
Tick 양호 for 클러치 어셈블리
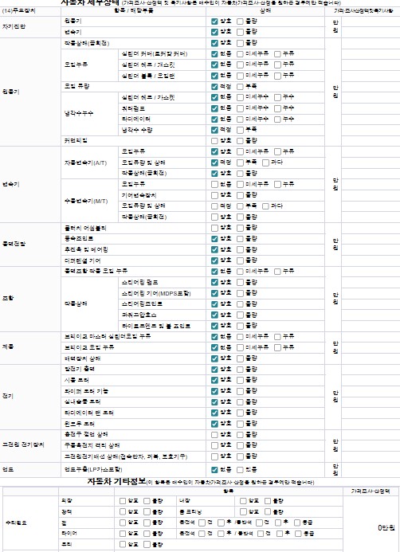click(x=214, y=228)
